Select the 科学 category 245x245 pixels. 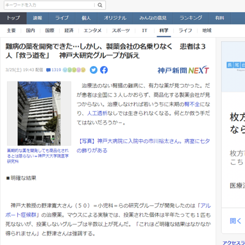(164, 31)
